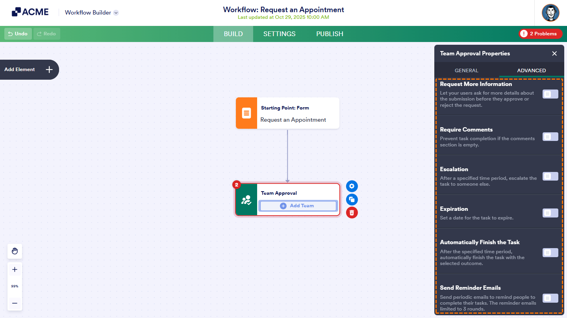Select the Request an Appointment form node
This screenshot has width=567, height=318.
[287, 113]
